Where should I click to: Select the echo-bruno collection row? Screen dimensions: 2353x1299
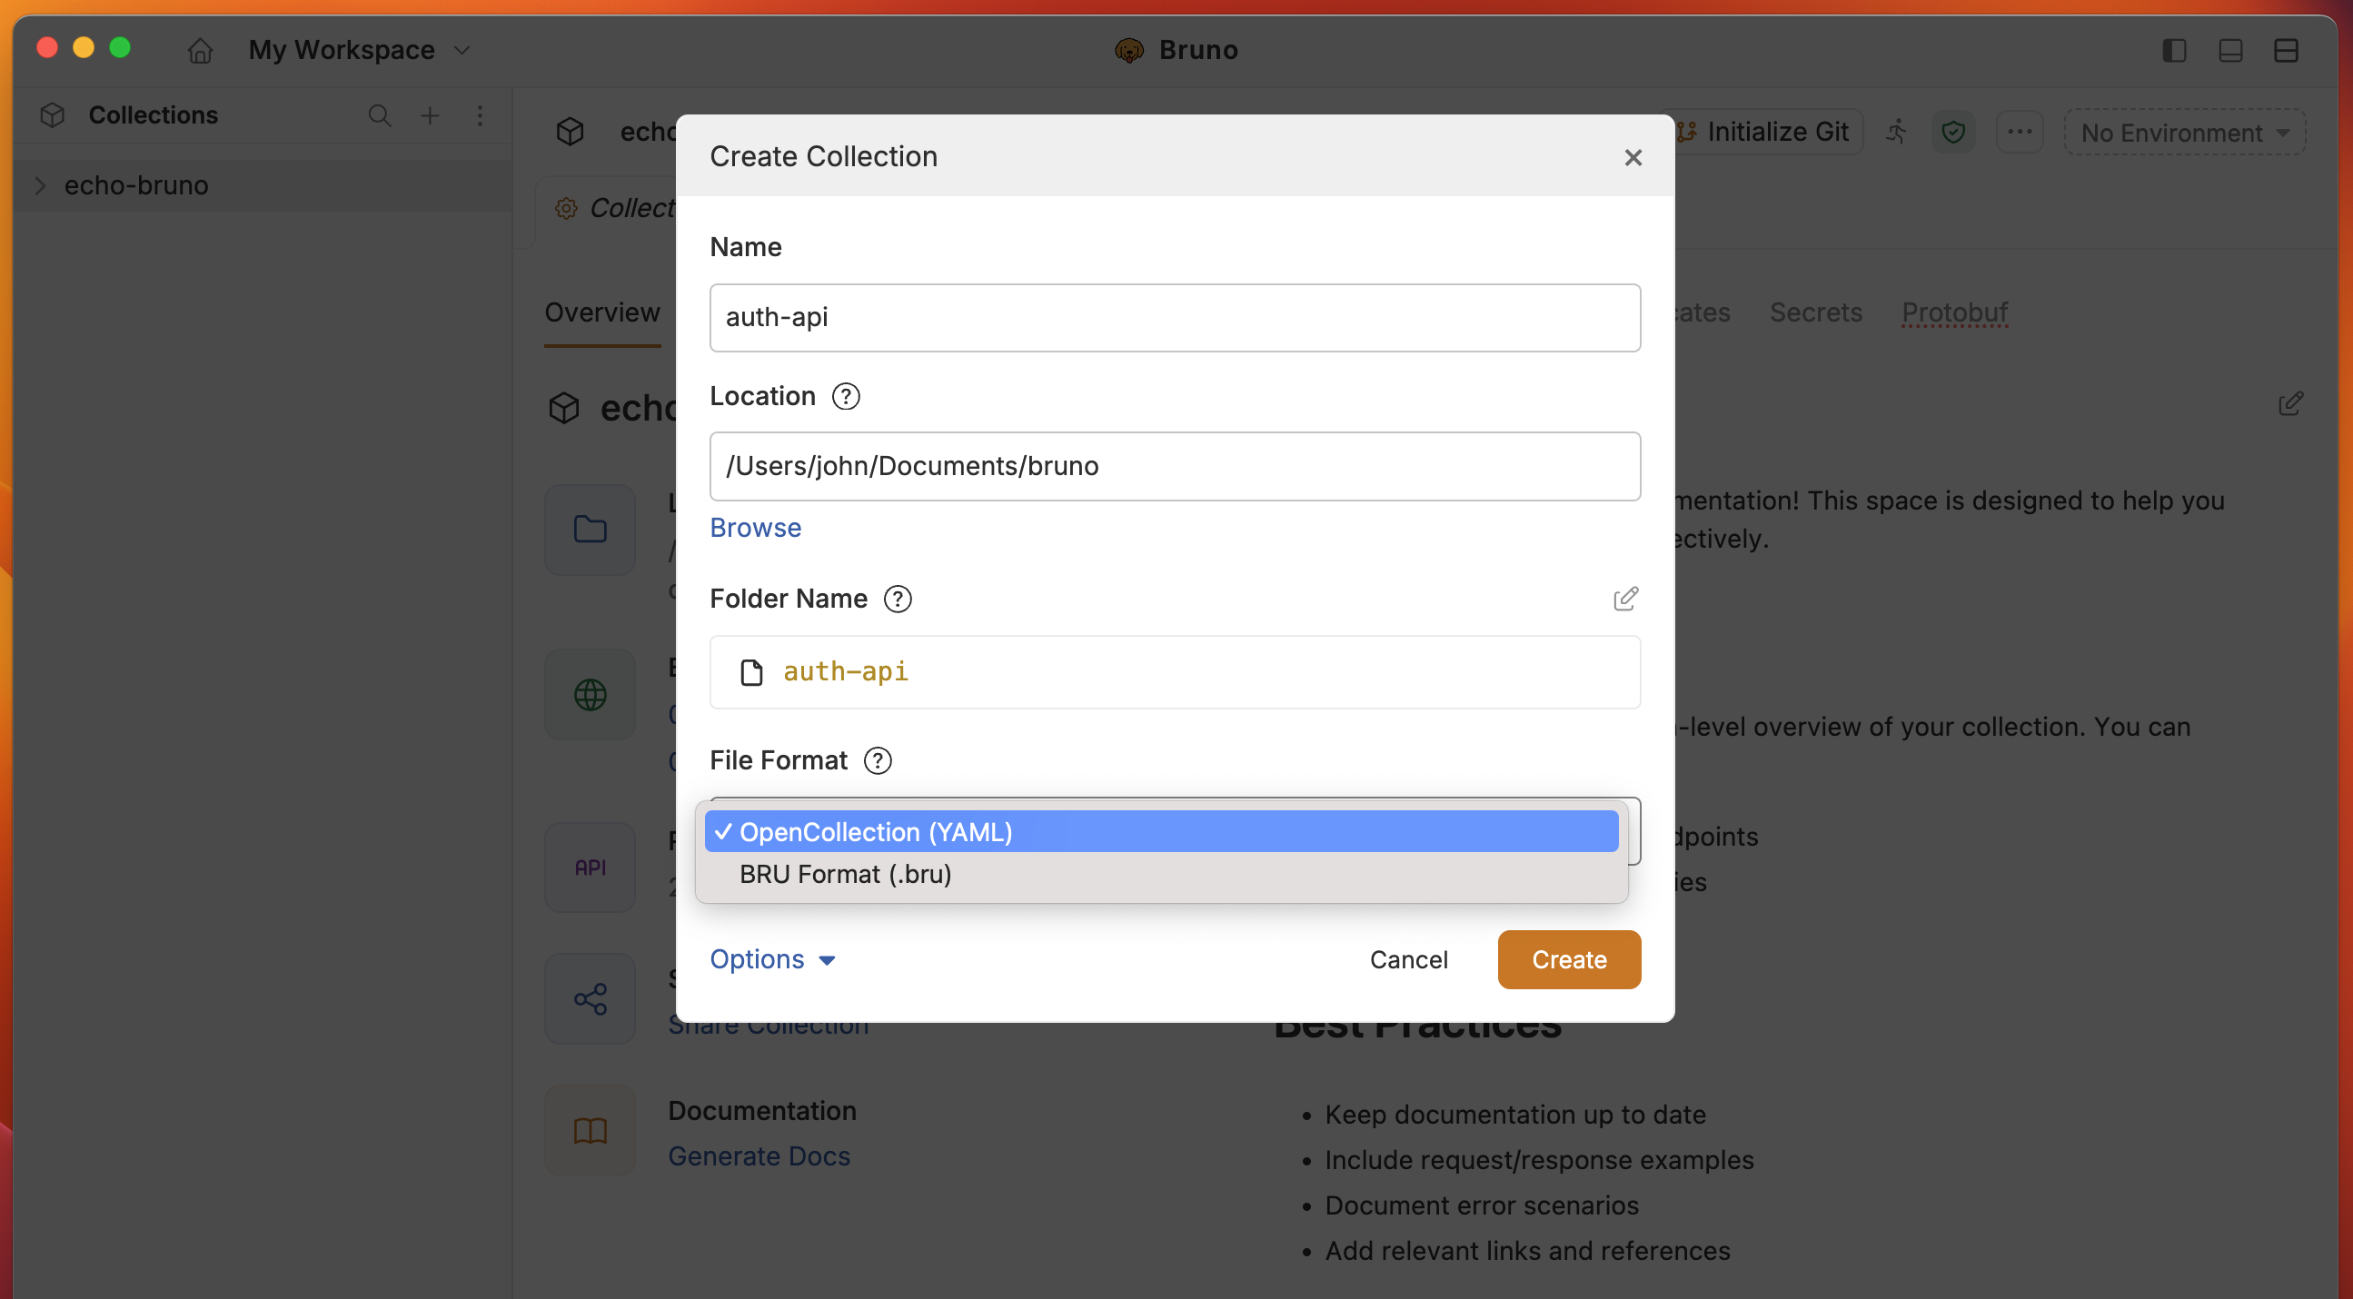pyautogui.click(x=263, y=185)
